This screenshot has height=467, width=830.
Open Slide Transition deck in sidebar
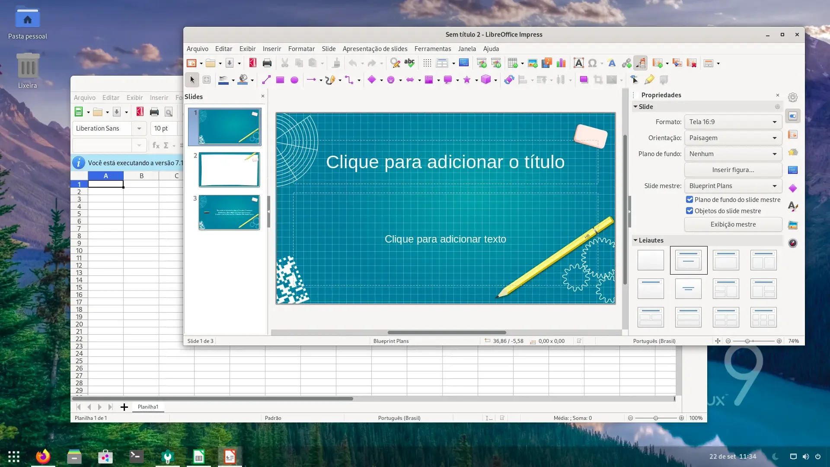[793, 134]
